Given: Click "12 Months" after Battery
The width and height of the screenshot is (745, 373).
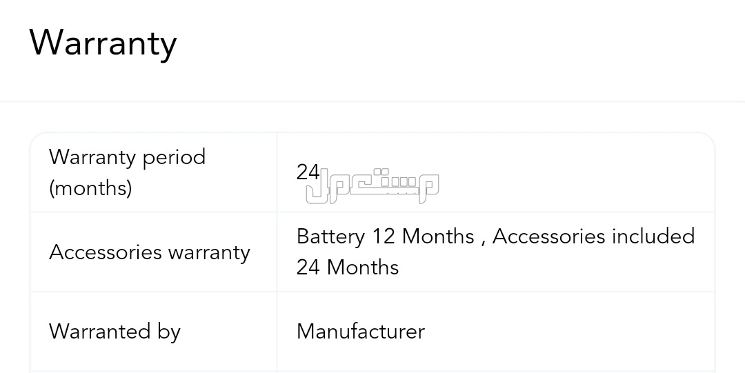Looking at the screenshot, I should (423, 236).
